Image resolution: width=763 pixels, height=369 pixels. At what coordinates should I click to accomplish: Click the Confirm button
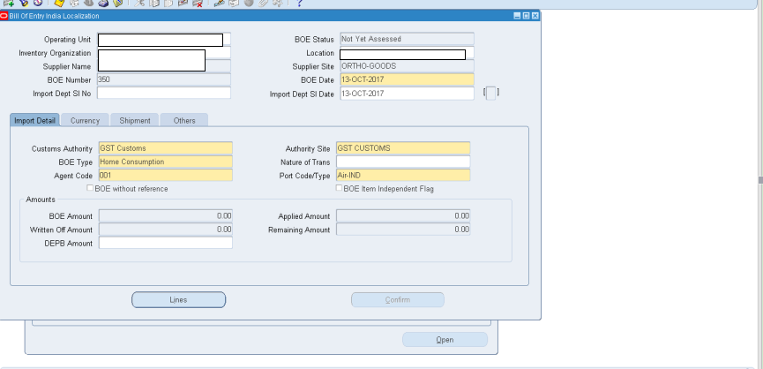(398, 300)
